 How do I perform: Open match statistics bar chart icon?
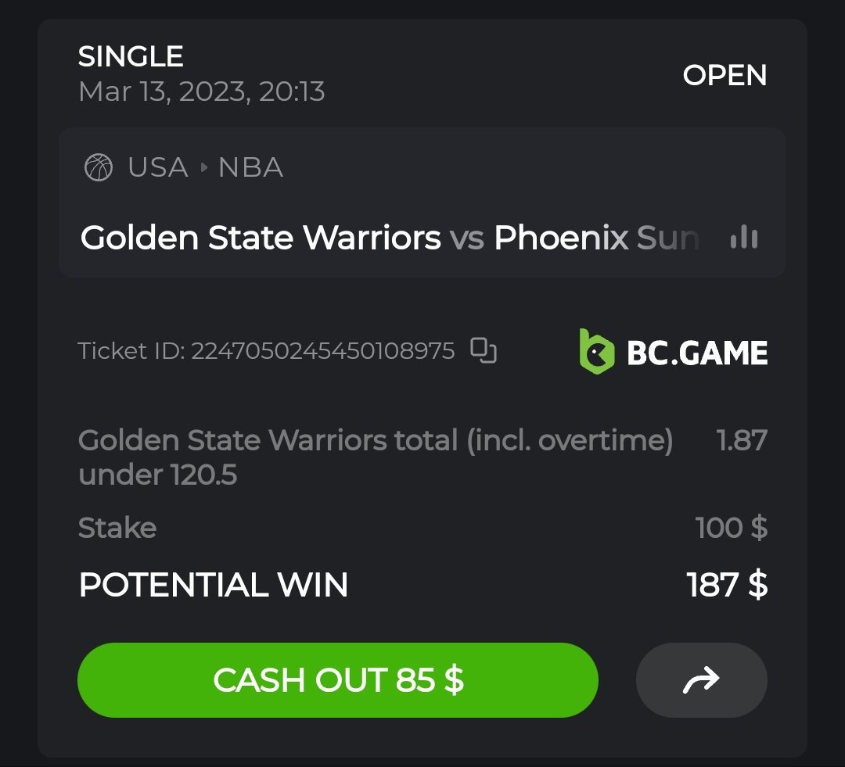743,238
